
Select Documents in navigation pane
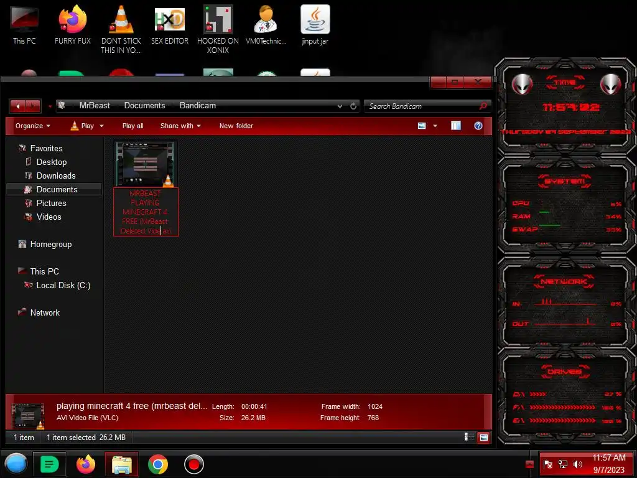(53, 189)
